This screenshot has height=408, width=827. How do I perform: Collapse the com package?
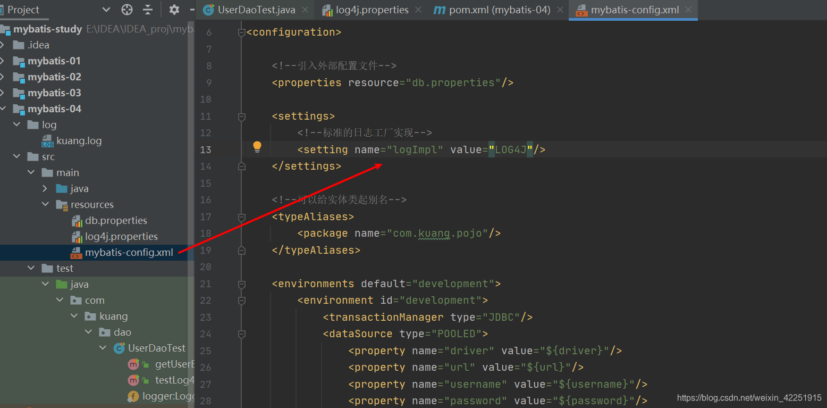[x=60, y=301]
